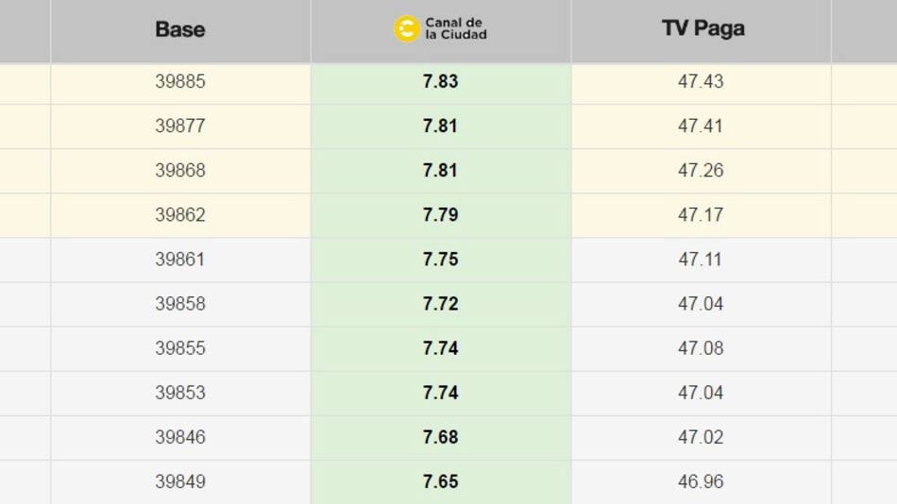Click the Canal de la Ciudad logo icon
Image resolution: width=897 pixels, height=504 pixels.
point(407,28)
